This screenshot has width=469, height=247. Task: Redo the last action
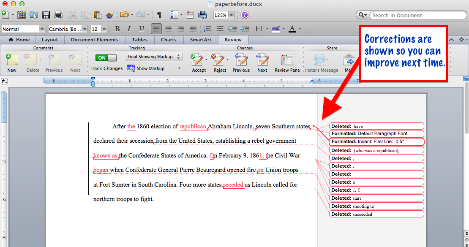click(x=141, y=15)
